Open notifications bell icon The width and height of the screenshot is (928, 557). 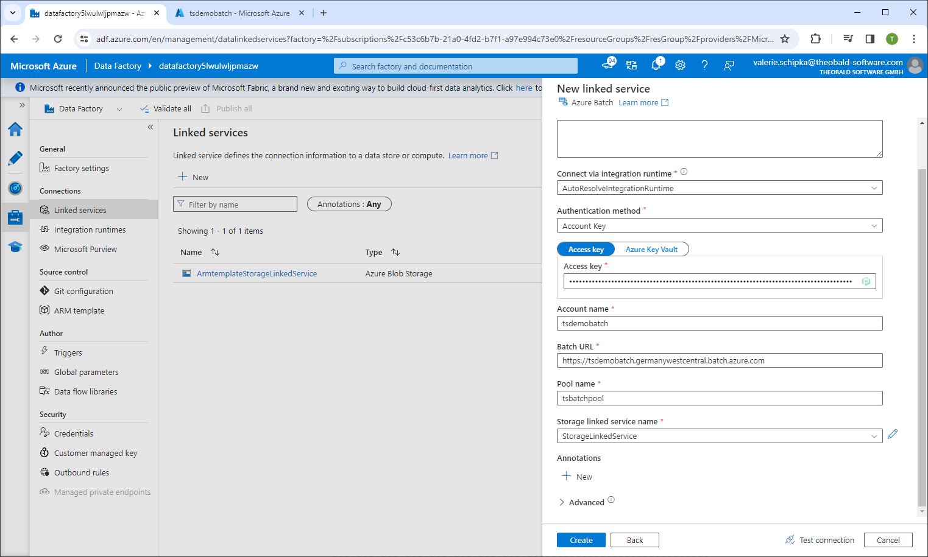(x=656, y=65)
